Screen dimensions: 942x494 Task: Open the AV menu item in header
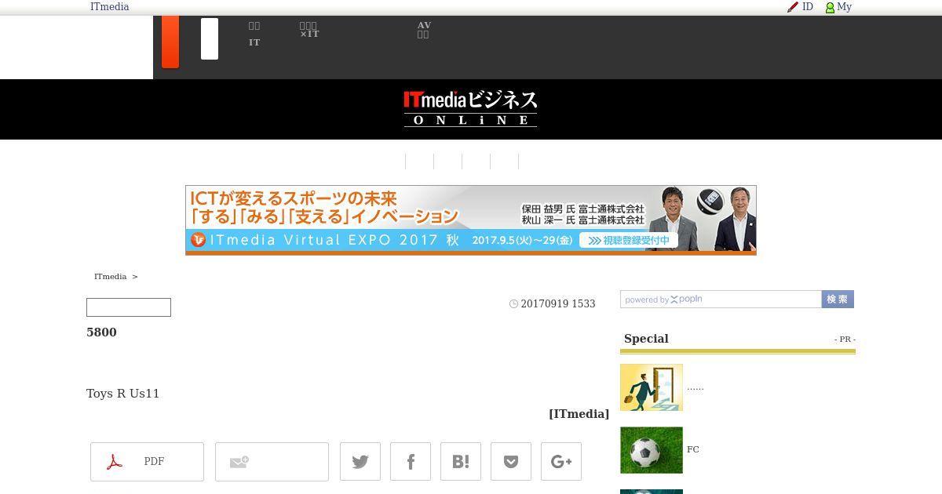(424, 25)
